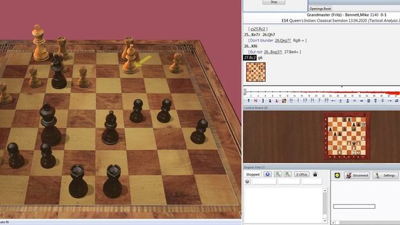The image size is (400, 225).
Task: Click the ∞ unclear position symbol
Action: point(361,101)
